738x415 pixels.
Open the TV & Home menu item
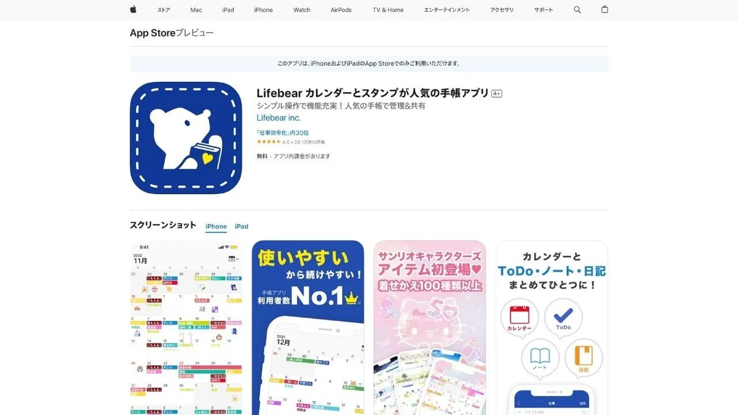pyautogui.click(x=388, y=10)
